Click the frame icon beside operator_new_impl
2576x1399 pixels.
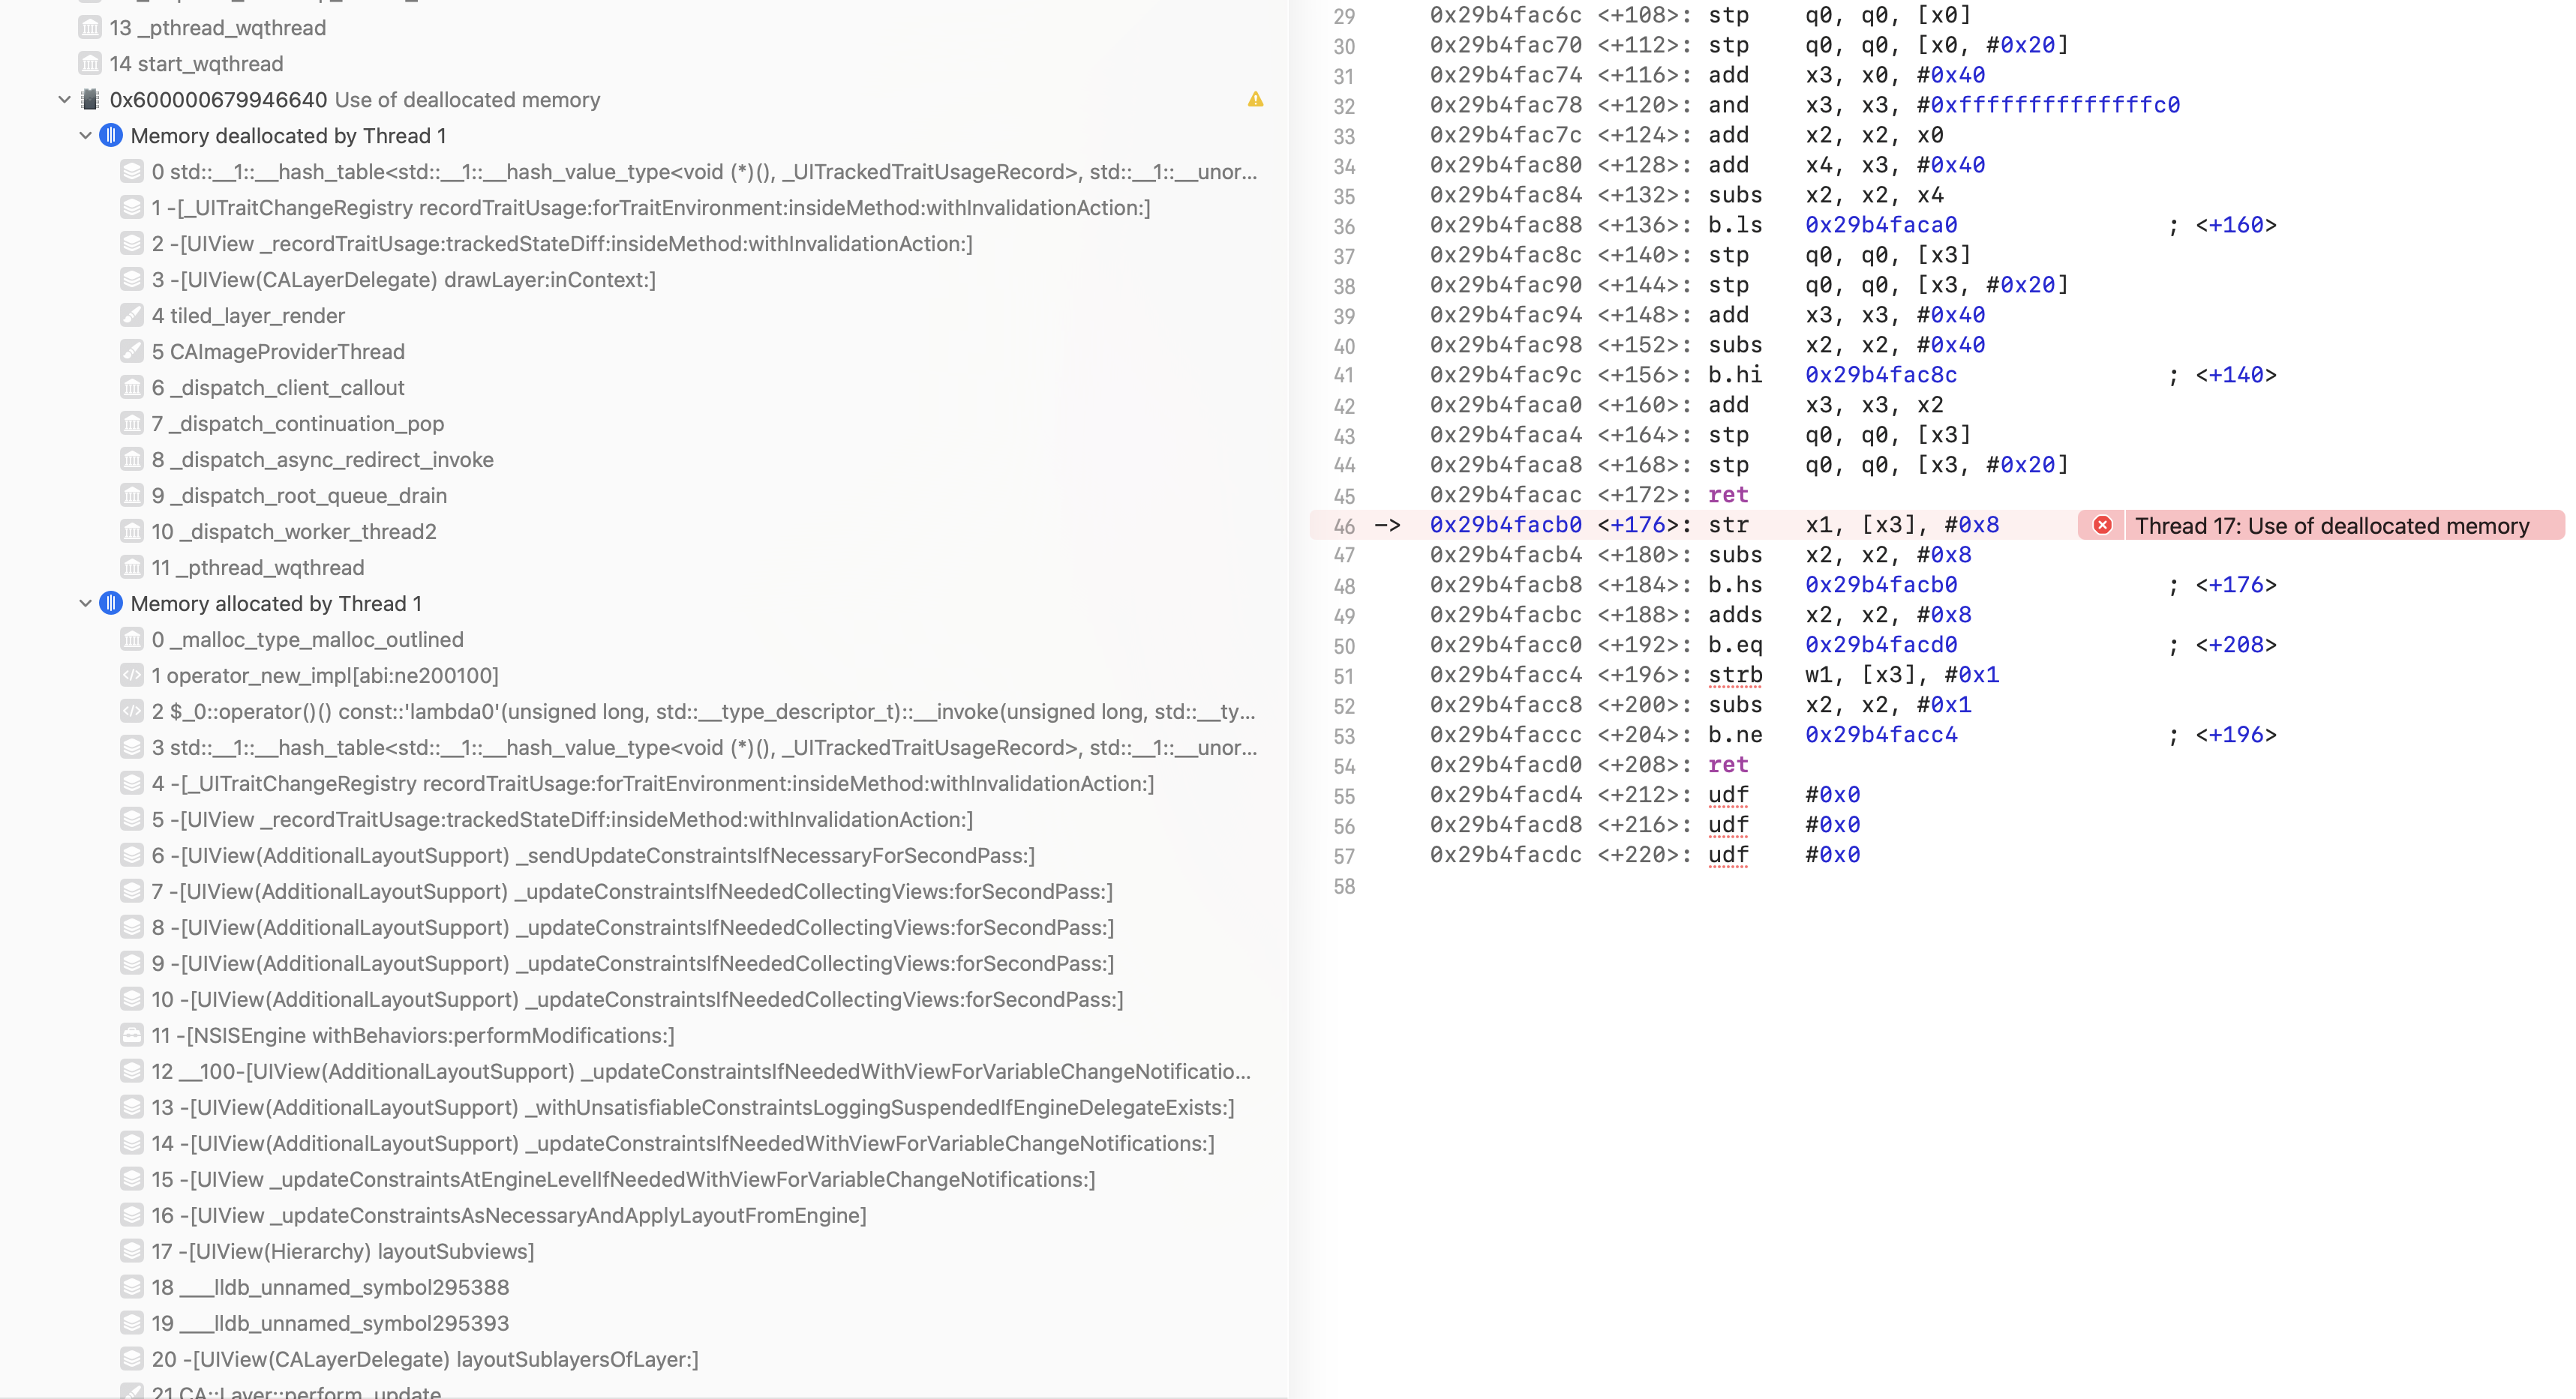[131, 676]
